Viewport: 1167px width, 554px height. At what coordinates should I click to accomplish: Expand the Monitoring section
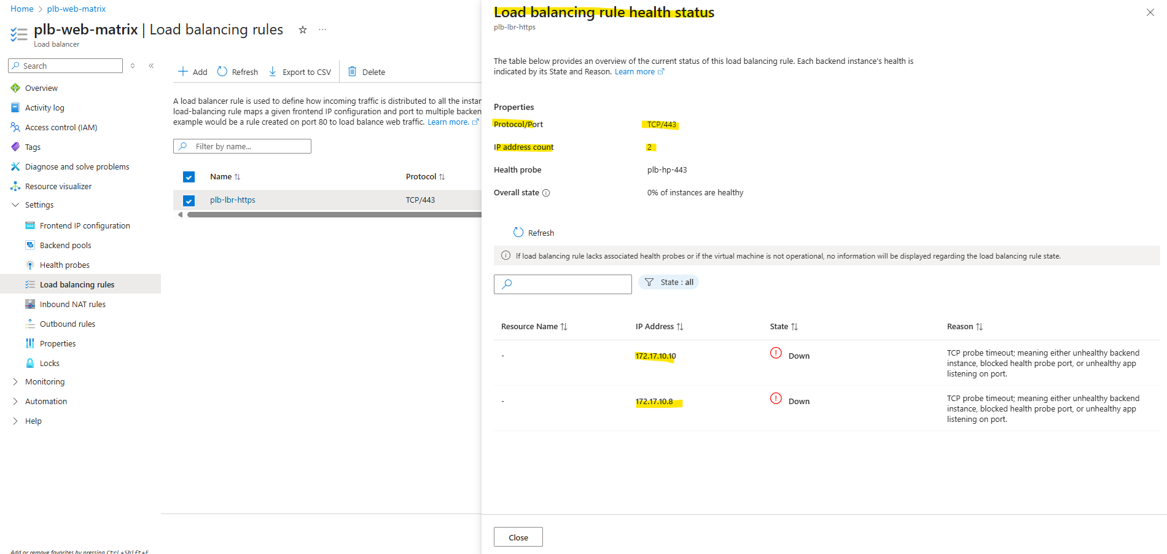click(x=15, y=381)
